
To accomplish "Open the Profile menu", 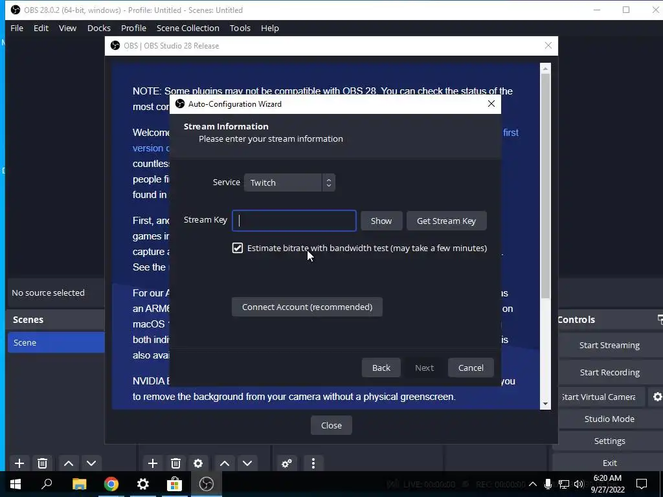I will click(133, 28).
